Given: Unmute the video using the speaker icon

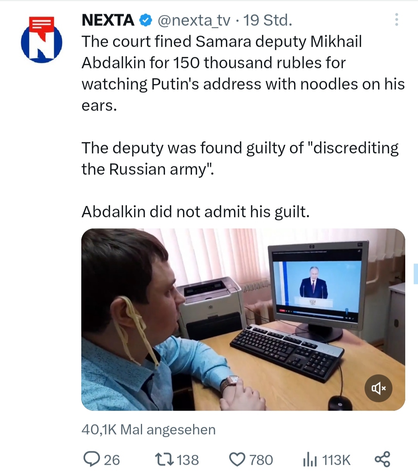Looking at the screenshot, I should [378, 388].
